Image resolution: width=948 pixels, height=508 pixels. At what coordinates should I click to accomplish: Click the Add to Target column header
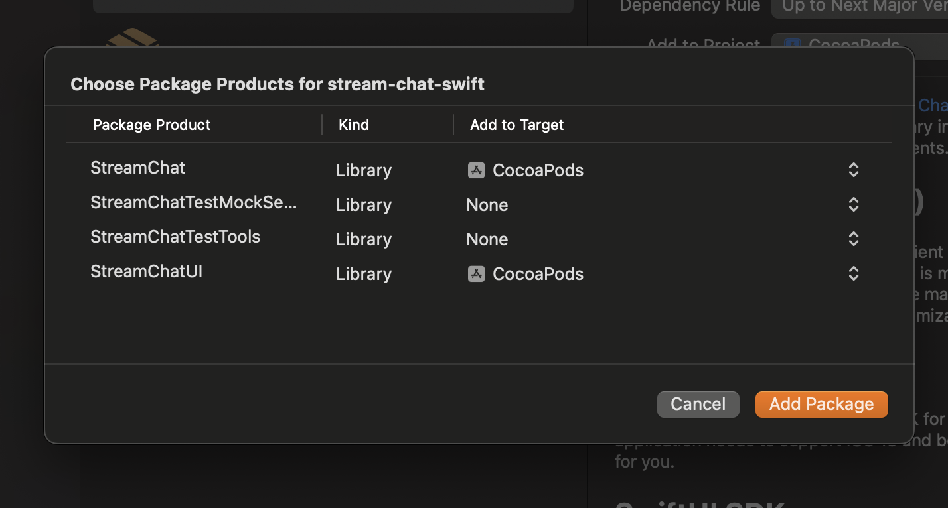tap(516, 125)
